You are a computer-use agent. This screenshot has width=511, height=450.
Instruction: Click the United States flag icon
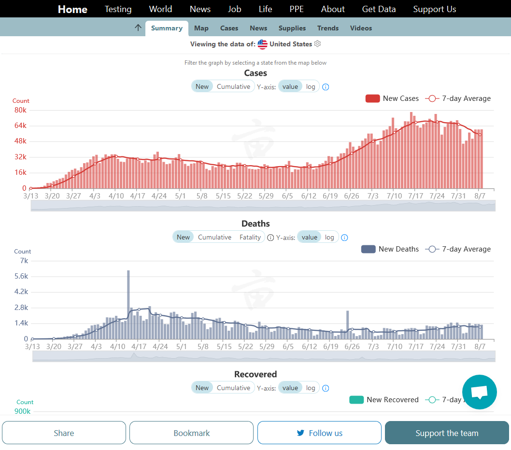[x=262, y=44]
